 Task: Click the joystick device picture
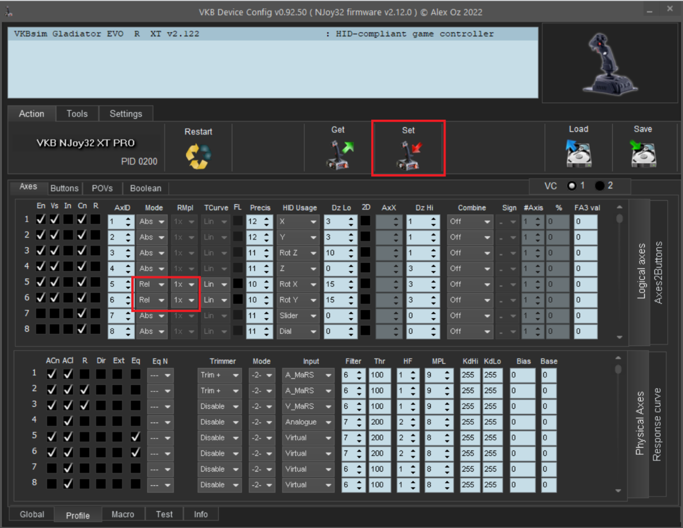(x=609, y=63)
